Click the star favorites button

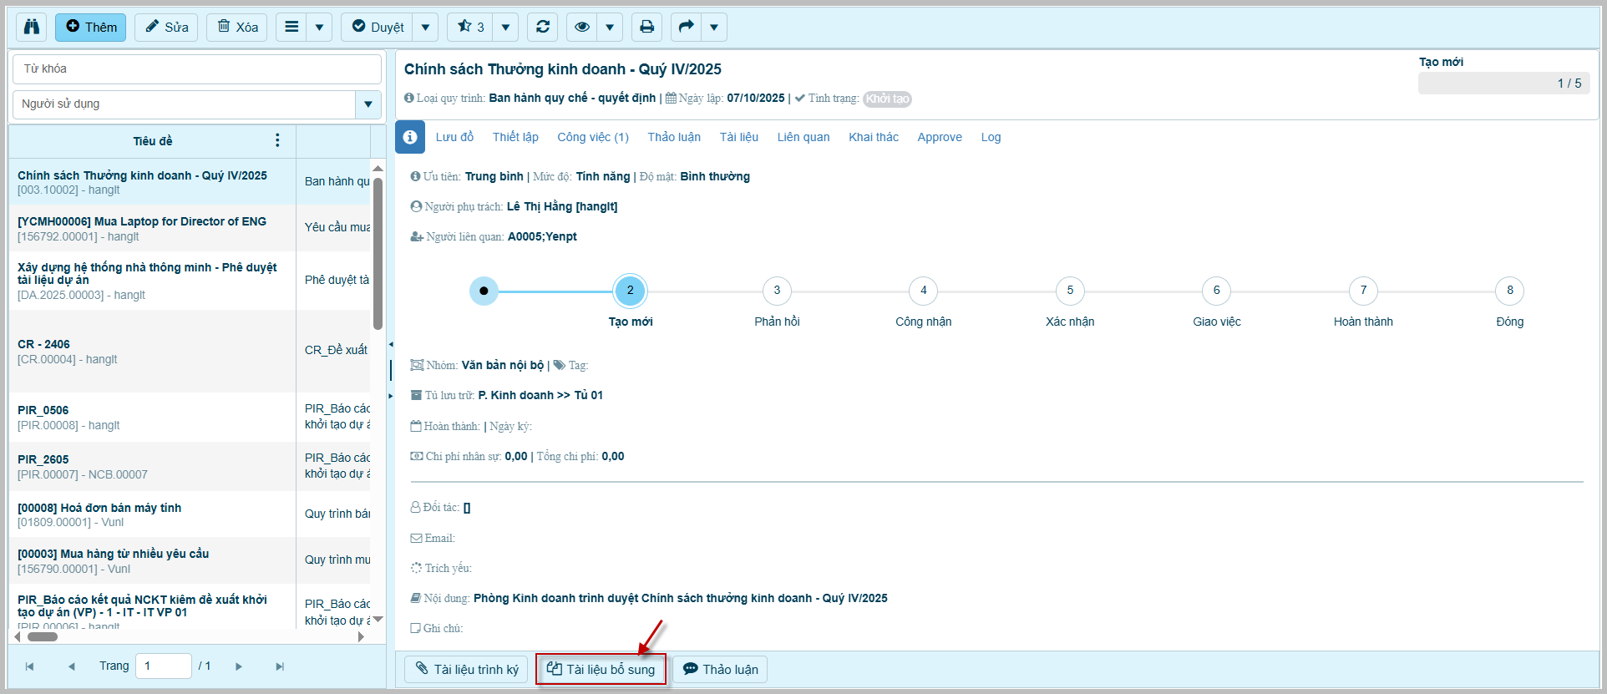click(470, 27)
